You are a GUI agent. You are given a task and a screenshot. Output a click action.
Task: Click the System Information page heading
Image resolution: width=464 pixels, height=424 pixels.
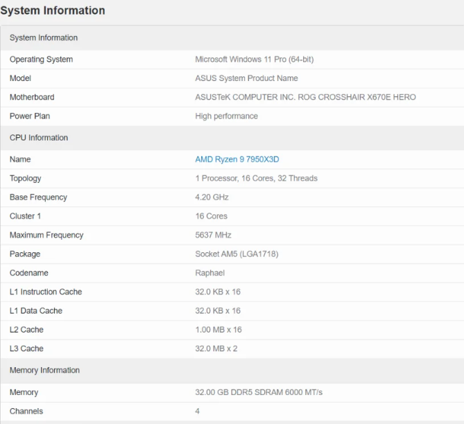pos(53,10)
